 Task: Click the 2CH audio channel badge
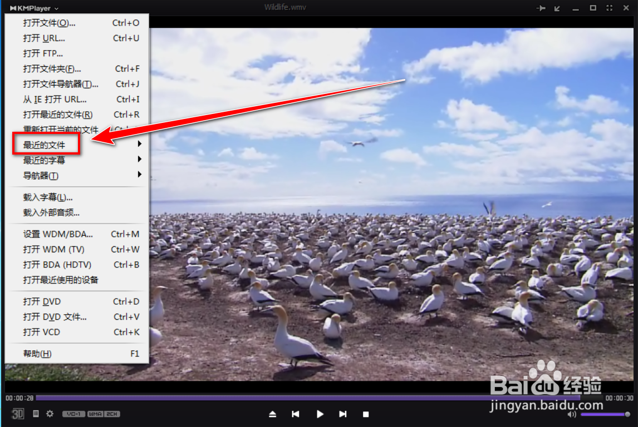point(112,414)
